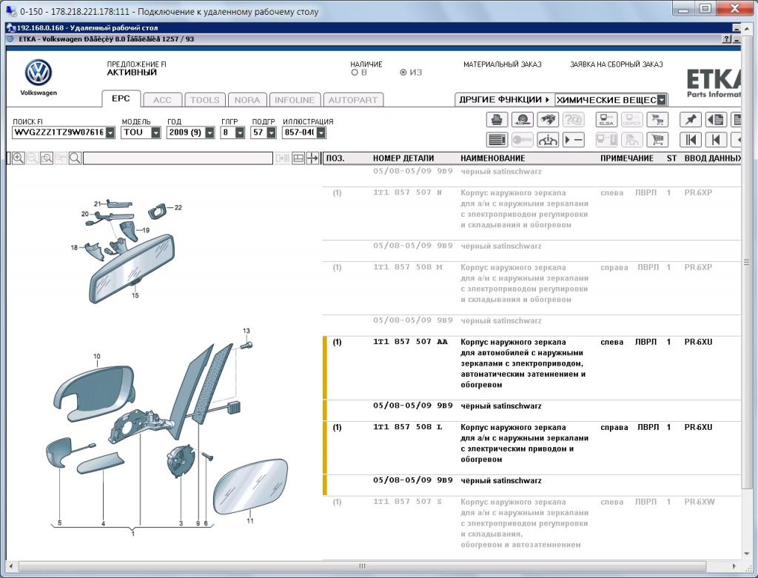This screenshot has width=758, height=578.
Task: Toggle the split layout icon
Action: pos(298,158)
